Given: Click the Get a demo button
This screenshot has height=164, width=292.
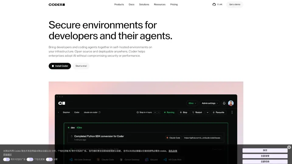Looking at the screenshot, I should point(235,5).
